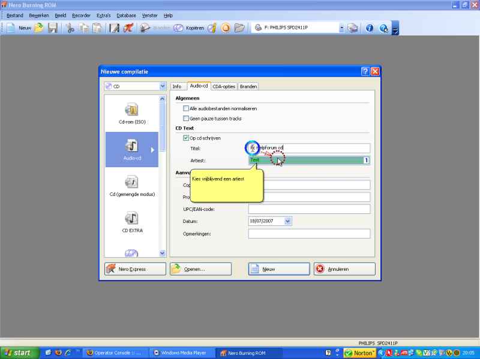Click the recorder drive icon right of the PHILIPS dropdown
Screen dimensions: 480x359
[x=352, y=28]
